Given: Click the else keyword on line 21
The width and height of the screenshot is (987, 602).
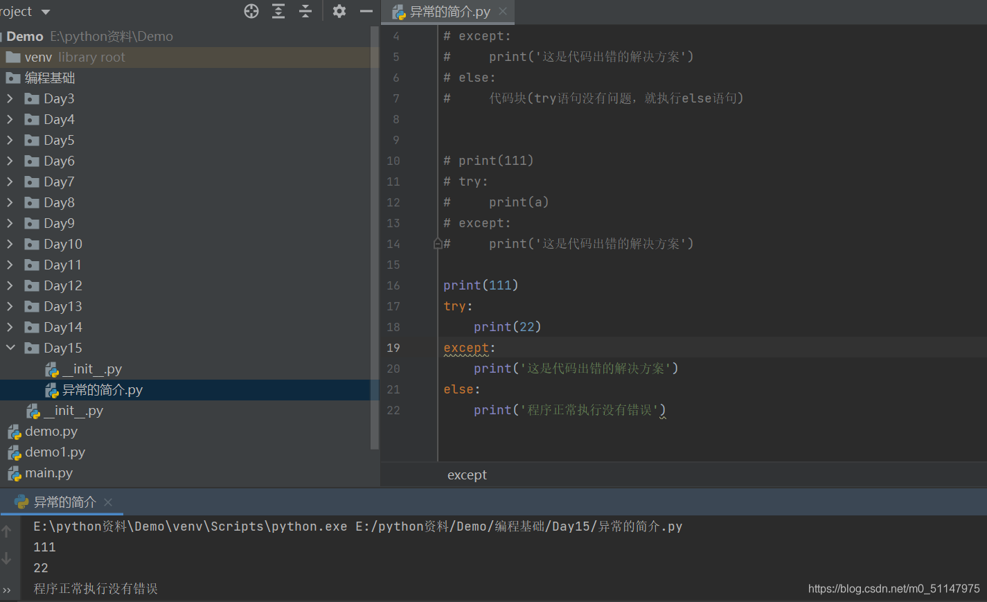Looking at the screenshot, I should point(459,389).
